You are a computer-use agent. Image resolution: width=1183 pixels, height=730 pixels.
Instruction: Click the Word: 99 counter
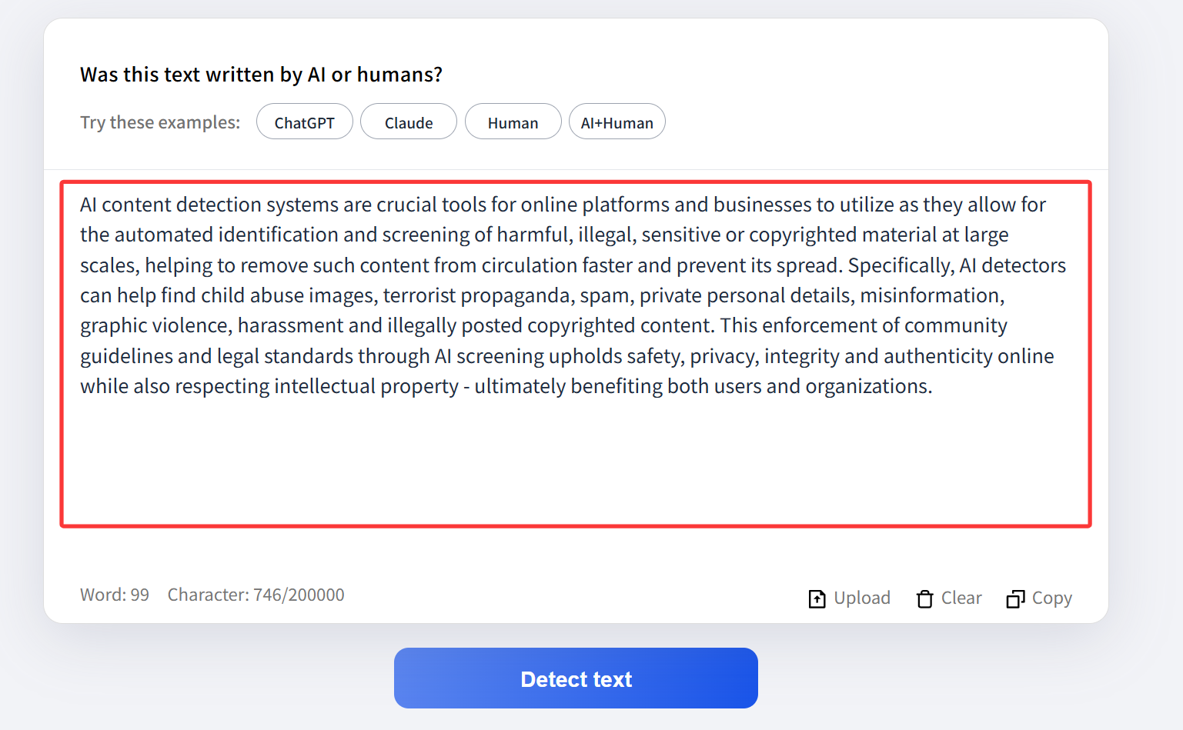click(115, 595)
